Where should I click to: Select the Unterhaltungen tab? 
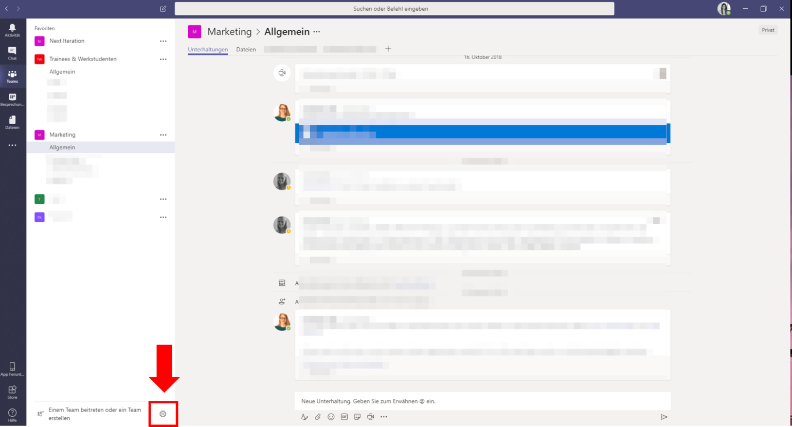(x=207, y=49)
